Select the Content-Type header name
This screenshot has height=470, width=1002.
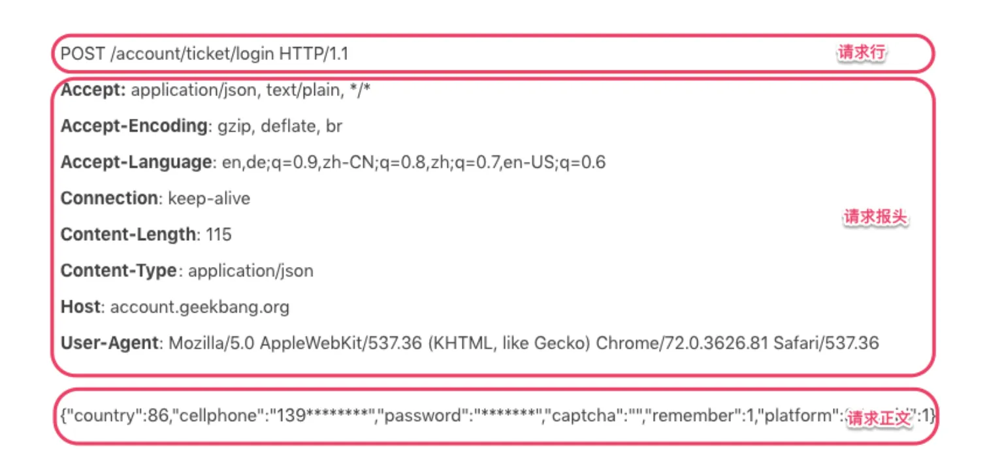pos(118,270)
